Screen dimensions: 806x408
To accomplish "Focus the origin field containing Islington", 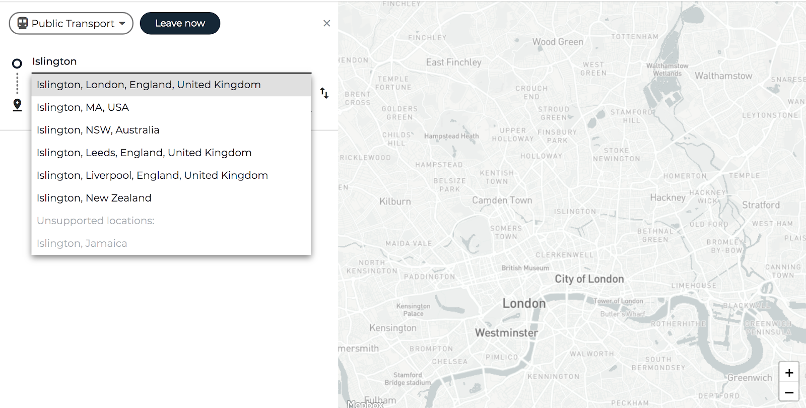I will coord(171,61).
